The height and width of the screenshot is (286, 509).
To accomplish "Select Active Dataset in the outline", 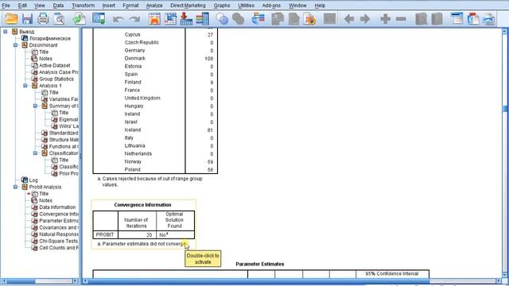I will pyautogui.click(x=54, y=65).
